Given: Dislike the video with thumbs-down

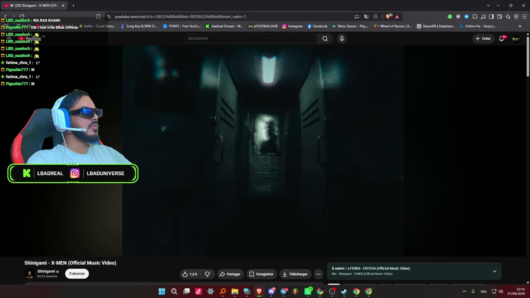Looking at the screenshot, I should click(207, 274).
